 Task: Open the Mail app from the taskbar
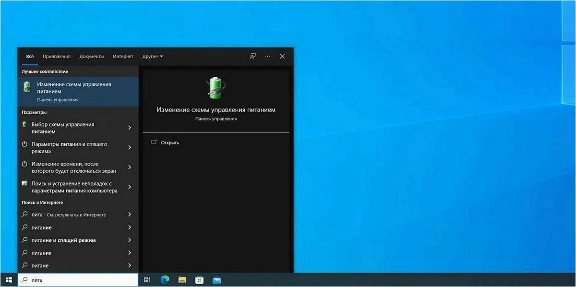(x=216, y=280)
